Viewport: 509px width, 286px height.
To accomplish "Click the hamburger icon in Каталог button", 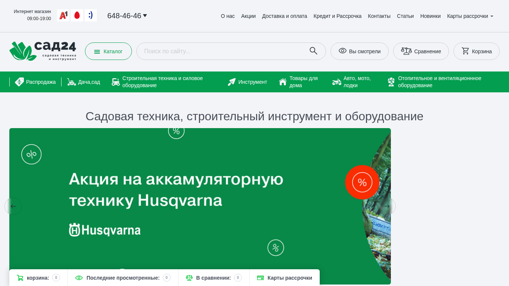I will (x=97, y=52).
